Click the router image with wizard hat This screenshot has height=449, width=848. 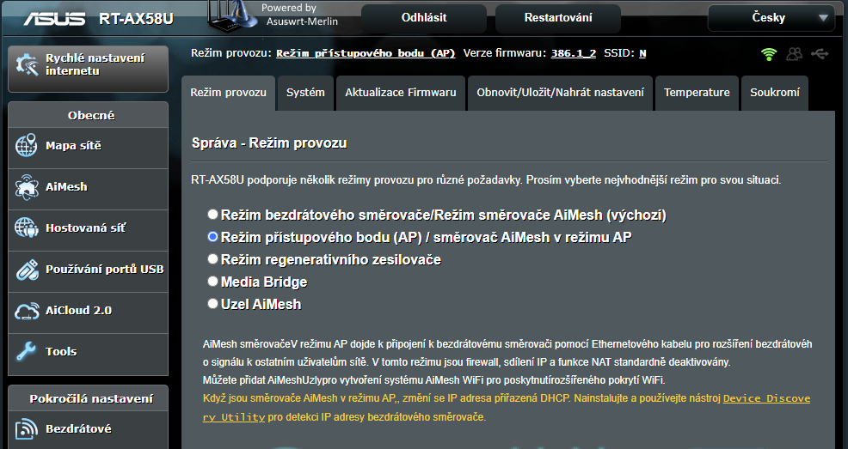(x=232, y=15)
